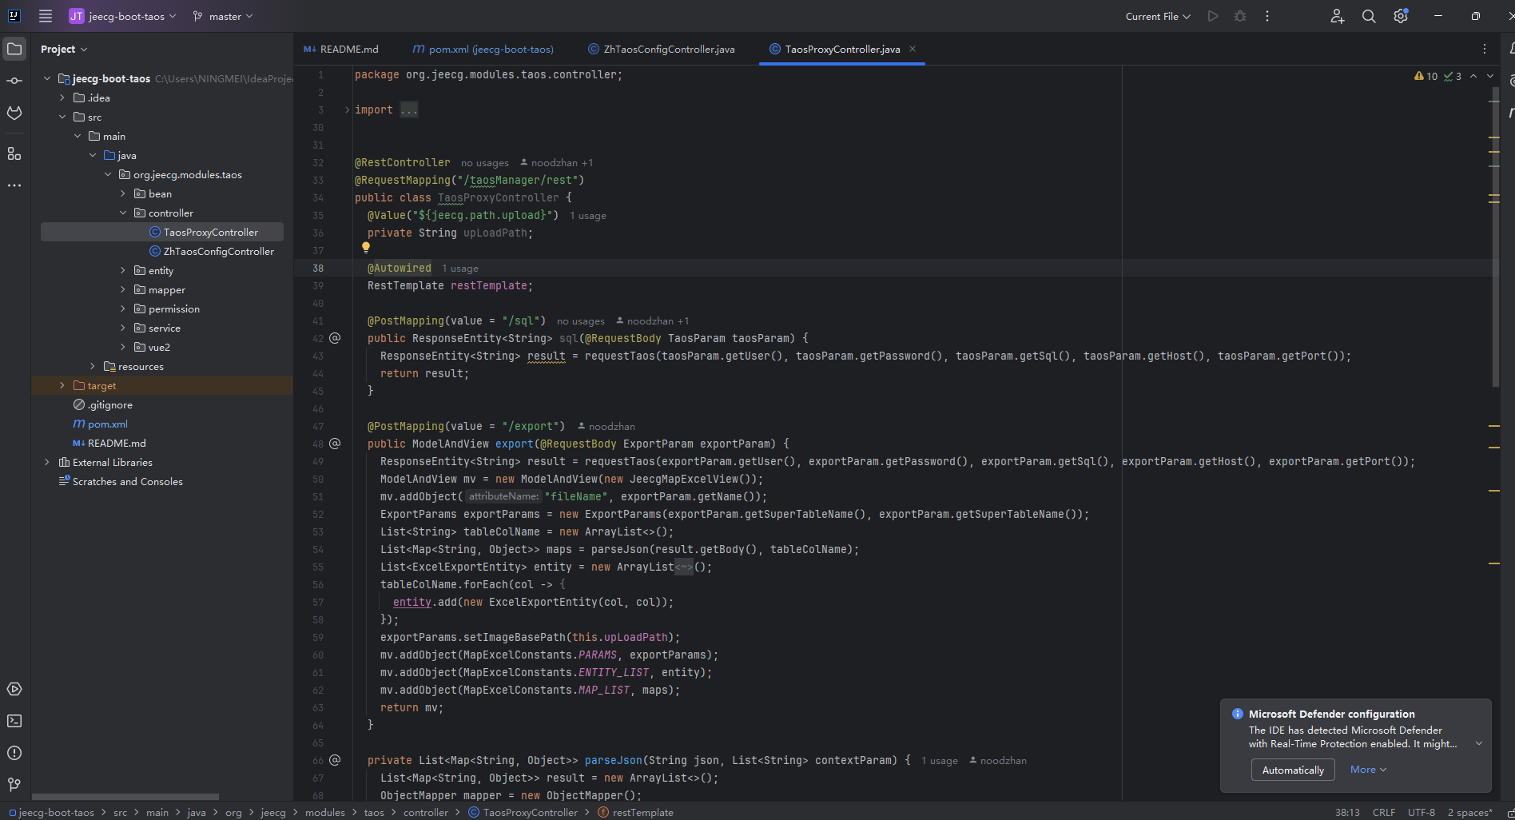Expand folded import block

[x=348, y=109]
